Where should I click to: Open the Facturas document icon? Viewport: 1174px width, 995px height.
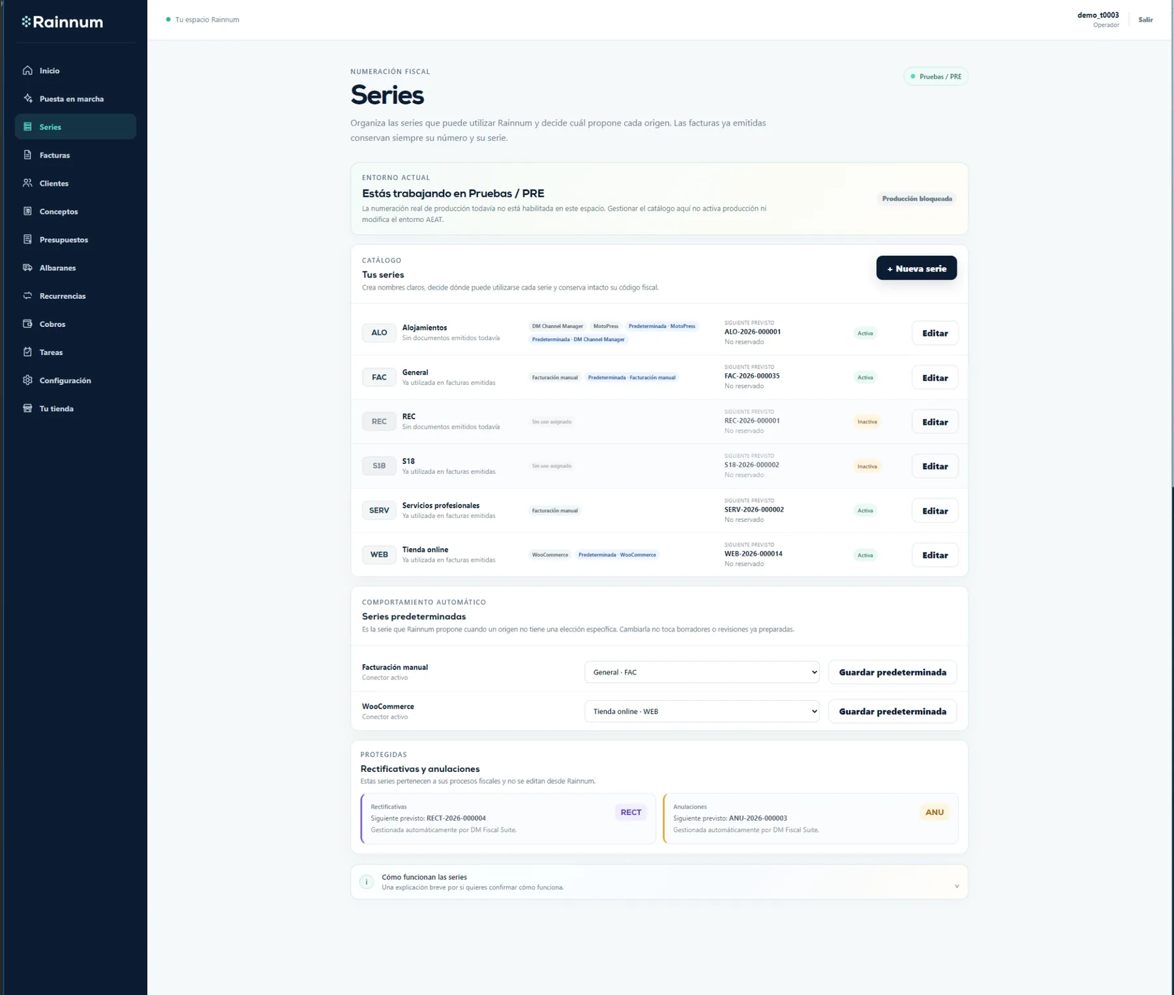pos(27,155)
